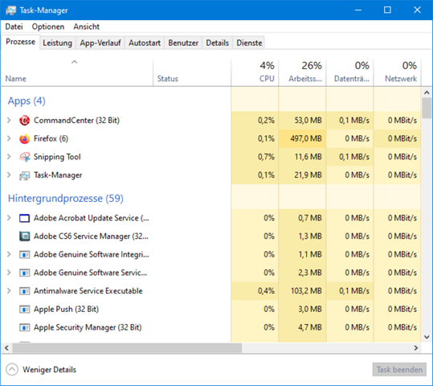The width and height of the screenshot is (433, 386).
Task: Click the 103,2 MB memory cell
Action: (302, 291)
